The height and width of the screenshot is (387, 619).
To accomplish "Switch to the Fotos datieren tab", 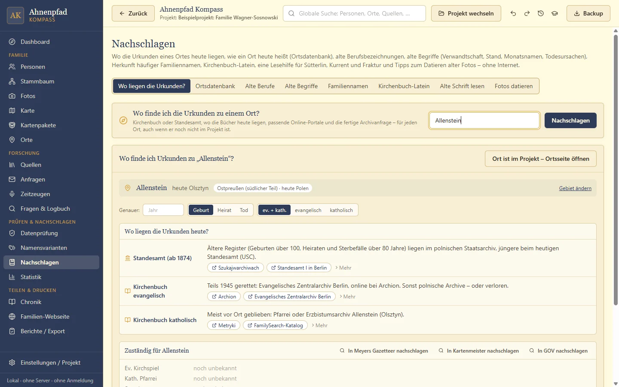I will 514,86.
